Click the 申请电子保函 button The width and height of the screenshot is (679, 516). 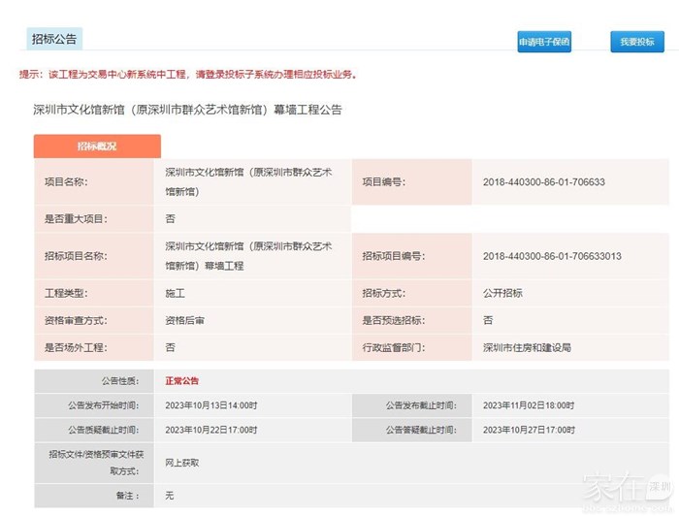click(544, 42)
